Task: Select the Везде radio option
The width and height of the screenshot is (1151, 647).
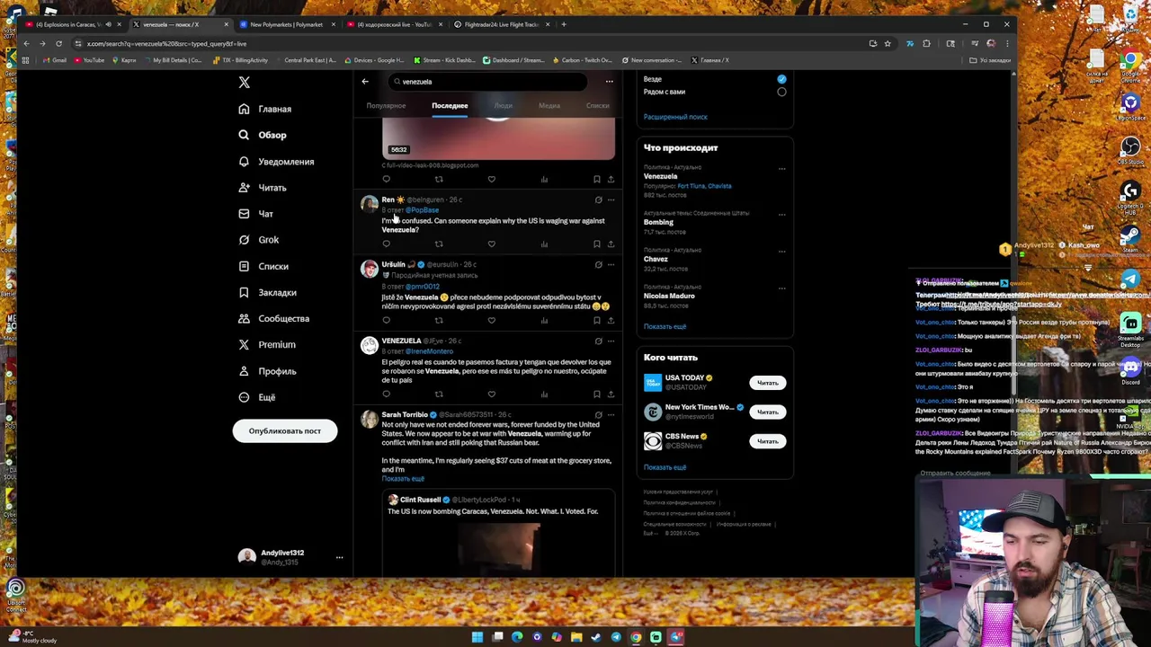Action: [781, 79]
